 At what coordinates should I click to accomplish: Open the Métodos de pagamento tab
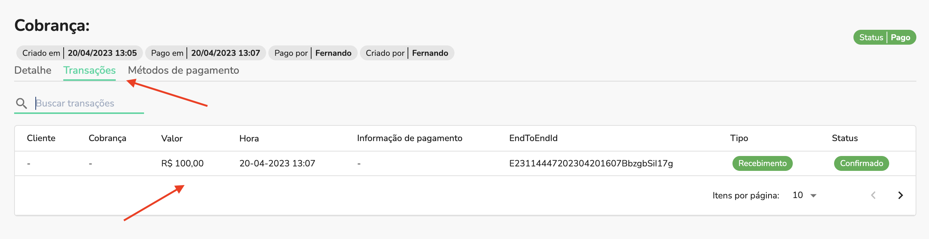pos(183,70)
